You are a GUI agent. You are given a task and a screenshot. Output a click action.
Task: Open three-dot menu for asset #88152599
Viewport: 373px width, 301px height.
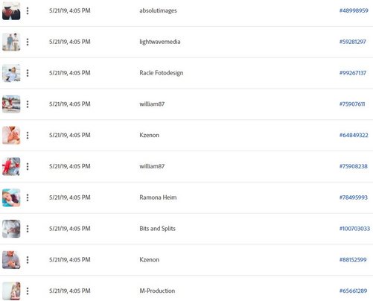pos(28,260)
